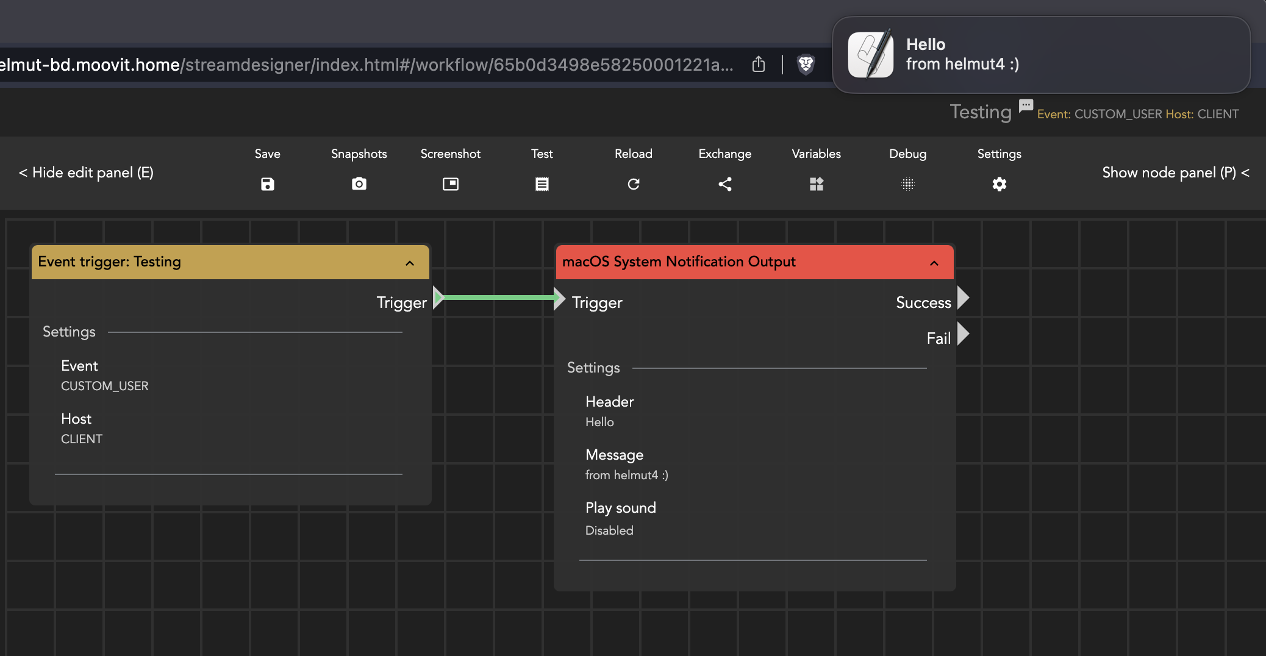Click the Brave Shields lion icon

tap(806, 64)
